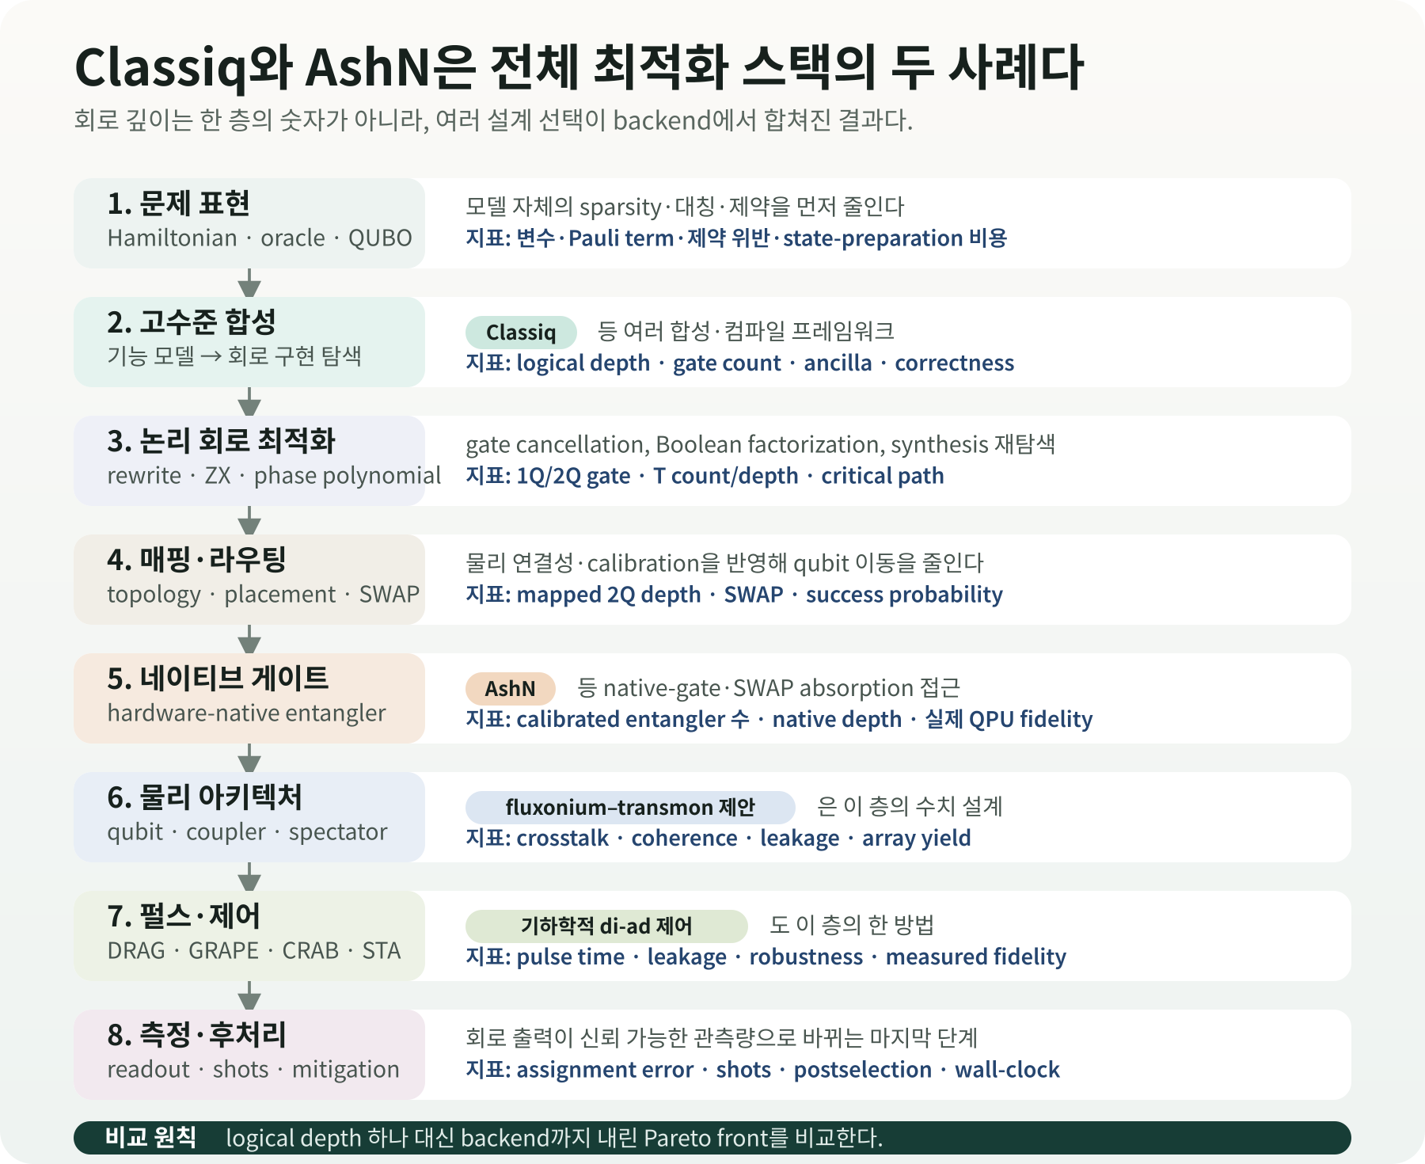Viewport: 1425px width, 1164px height.
Task: Click 'Hamiltonian · oracle · QUBO' subtitle
Action: (x=260, y=238)
